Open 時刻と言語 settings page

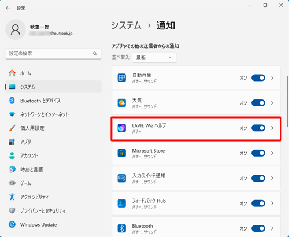click(53, 169)
